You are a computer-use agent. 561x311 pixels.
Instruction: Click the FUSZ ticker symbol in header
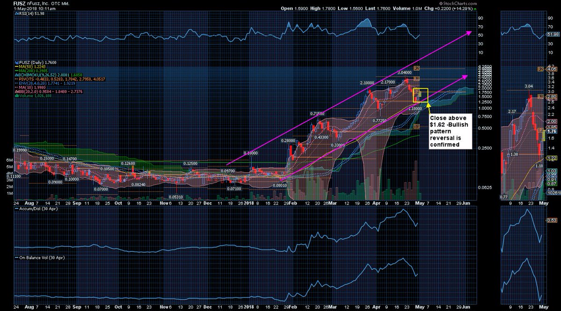point(19,3)
